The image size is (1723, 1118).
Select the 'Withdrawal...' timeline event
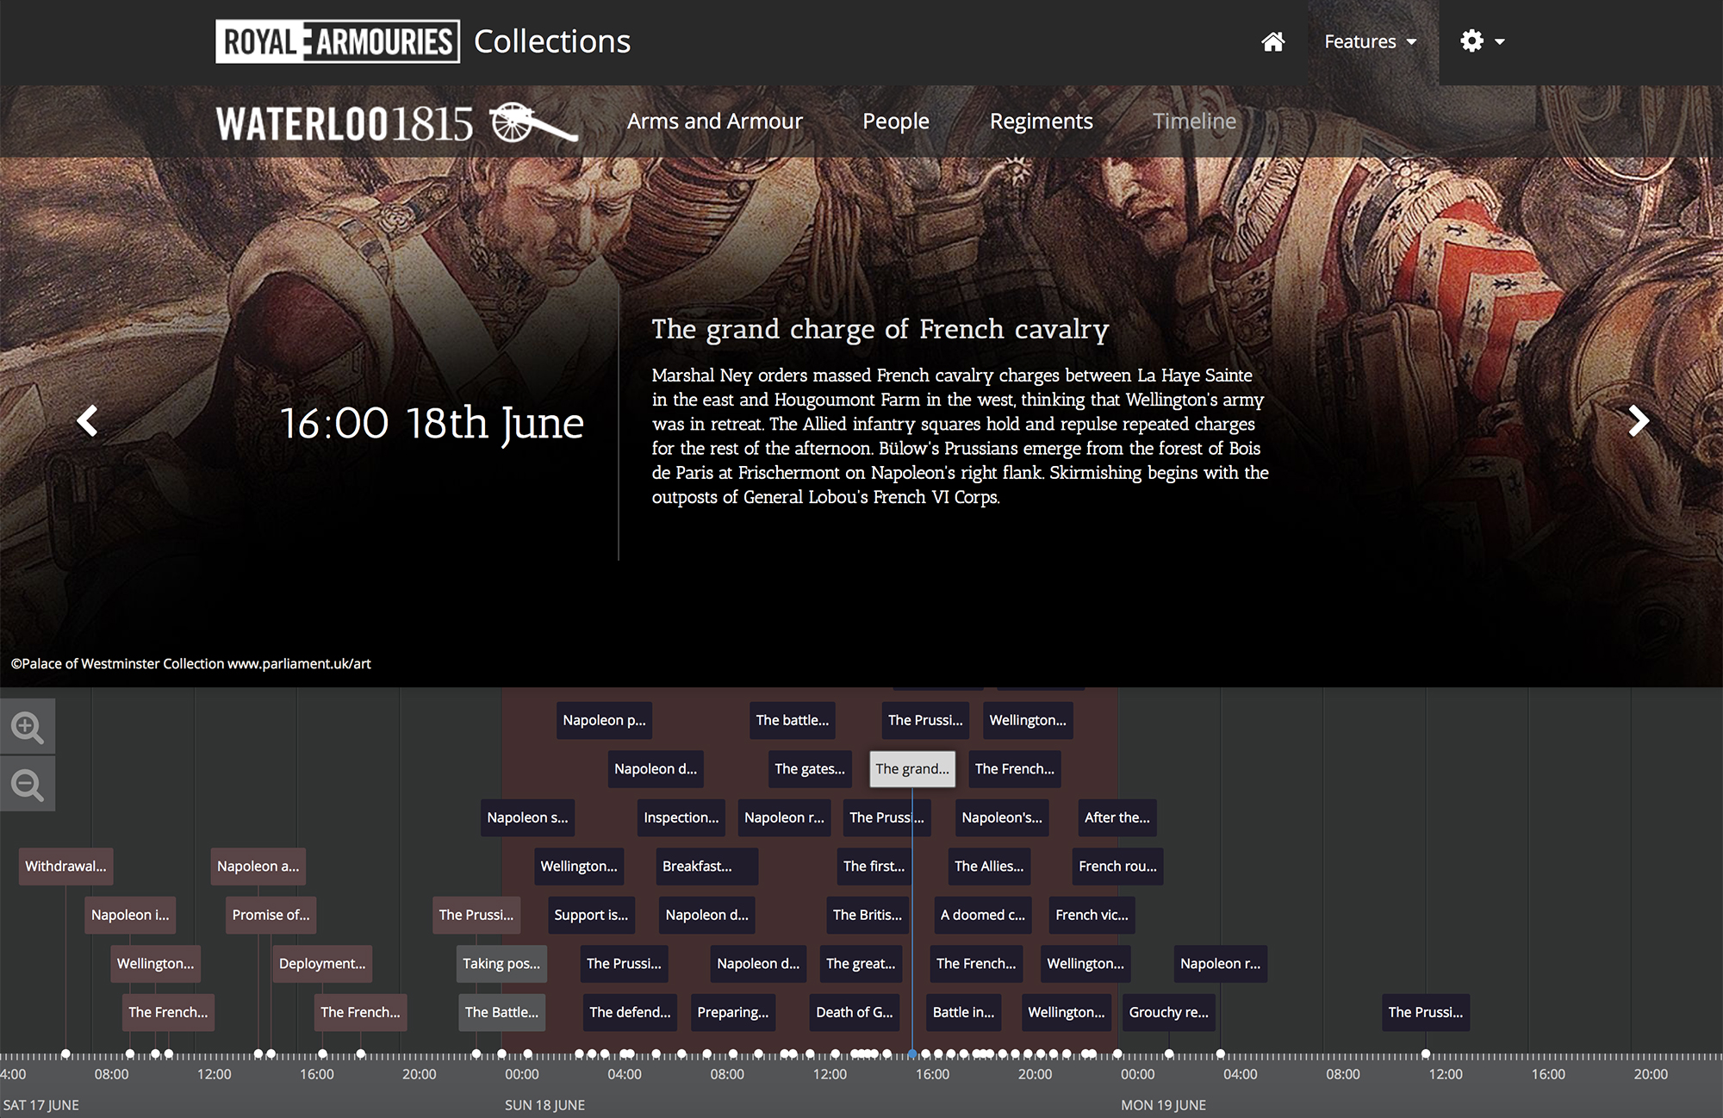click(x=65, y=866)
